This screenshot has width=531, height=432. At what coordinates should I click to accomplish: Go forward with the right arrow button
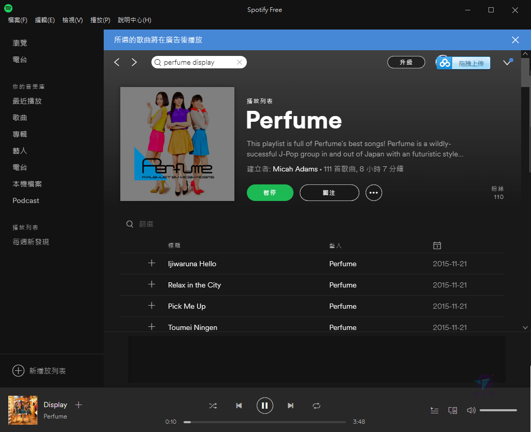134,62
